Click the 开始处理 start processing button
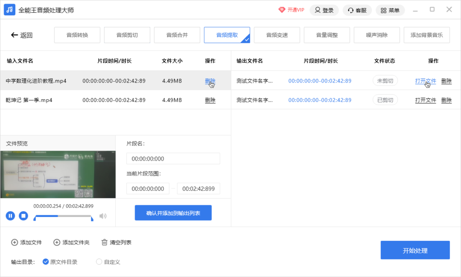 [x=415, y=250]
